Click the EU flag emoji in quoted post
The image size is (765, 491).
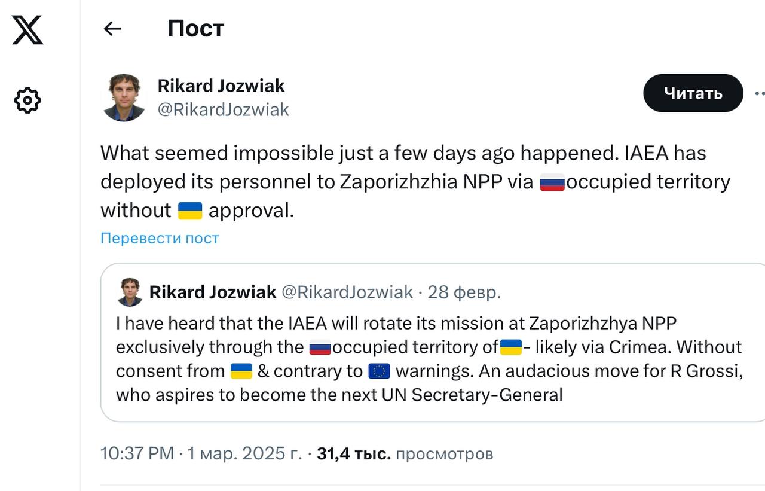pyautogui.click(x=380, y=371)
